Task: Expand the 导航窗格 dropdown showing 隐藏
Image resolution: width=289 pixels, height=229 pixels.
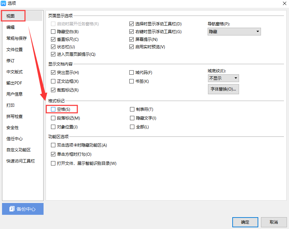Action: (x=234, y=32)
